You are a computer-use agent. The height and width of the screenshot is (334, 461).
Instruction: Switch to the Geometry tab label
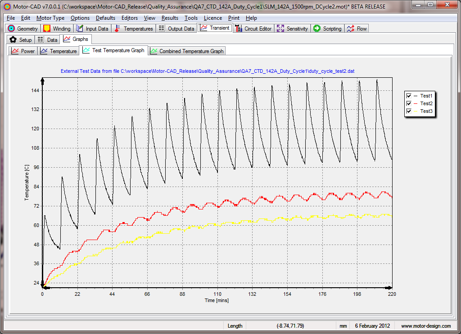point(27,28)
